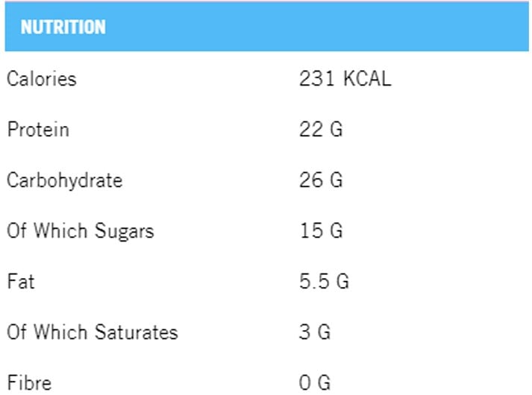Click the number 231 in Calories row

coord(316,79)
